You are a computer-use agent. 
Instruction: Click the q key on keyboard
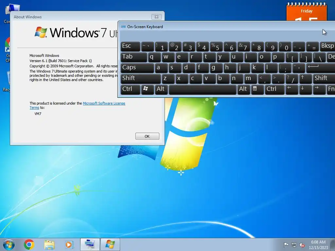(x=154, y=58)
